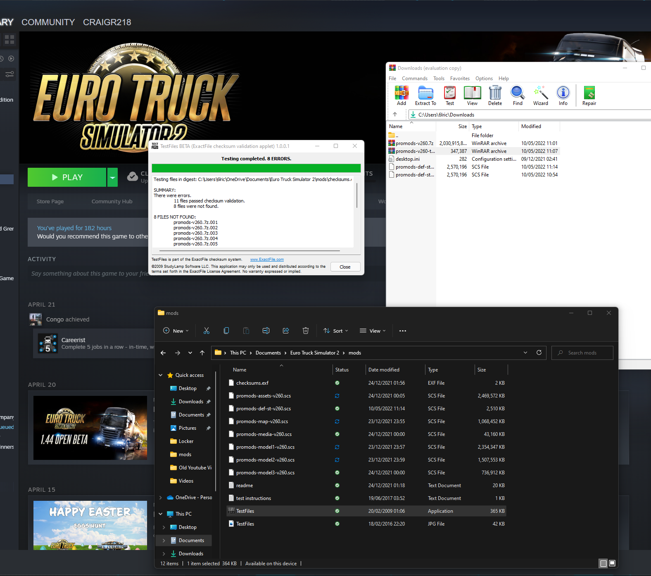Click the TestFiles results horizontal scrollbar

click(249, 250)
